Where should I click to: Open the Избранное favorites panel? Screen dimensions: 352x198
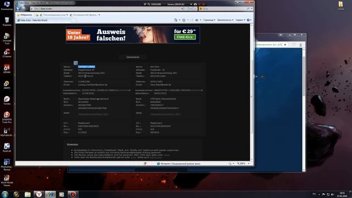[x=24, y=15]
